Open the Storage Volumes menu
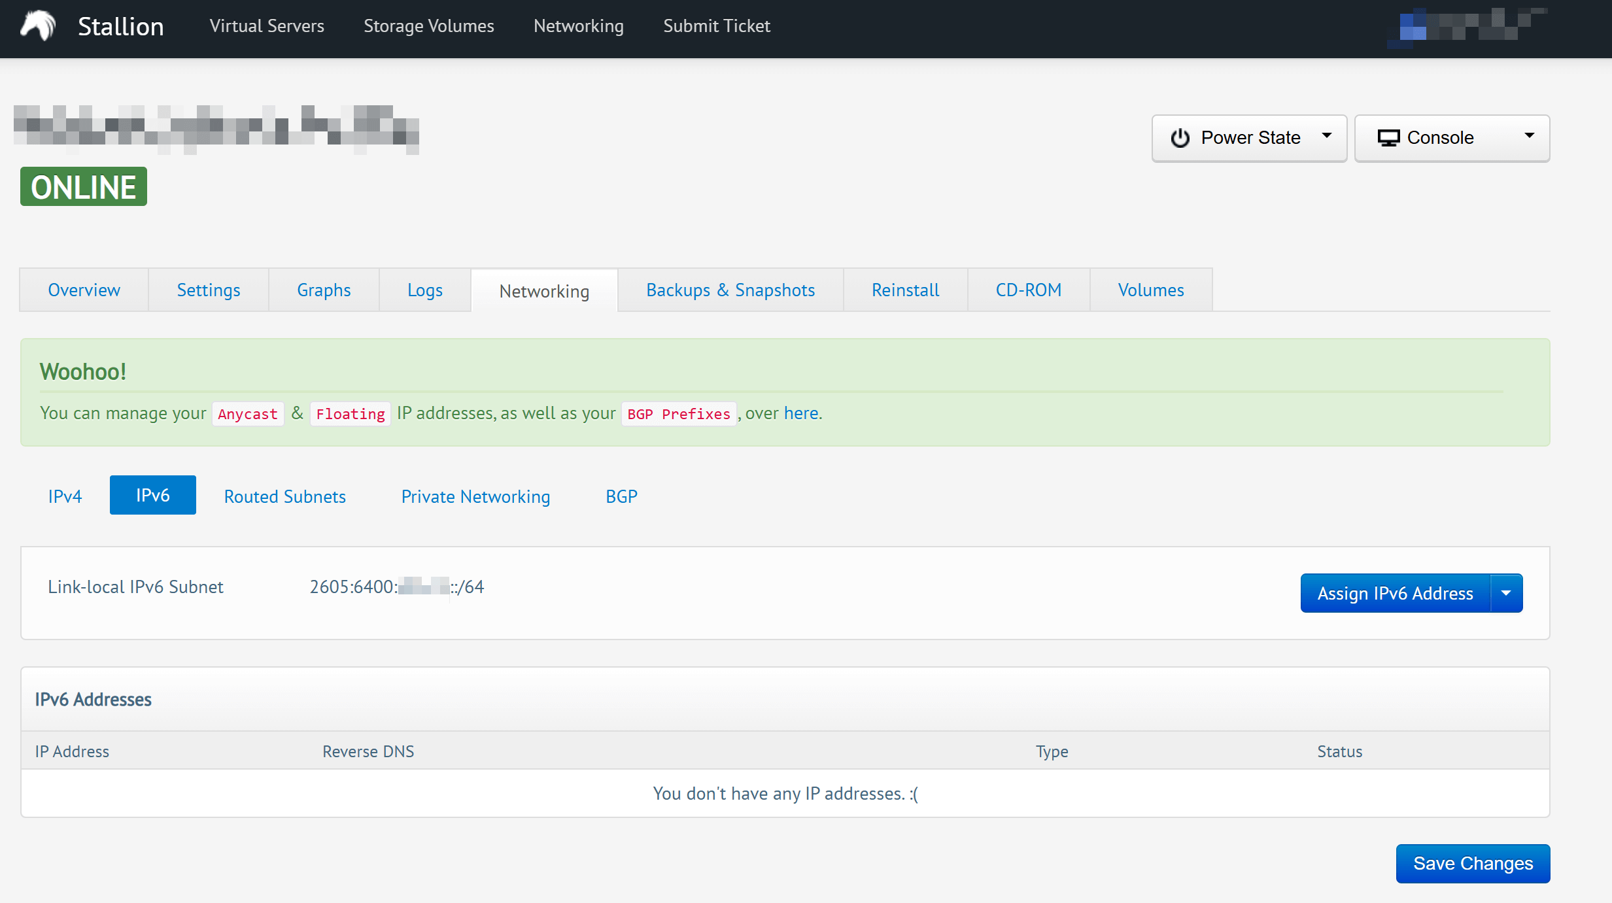 428,26
